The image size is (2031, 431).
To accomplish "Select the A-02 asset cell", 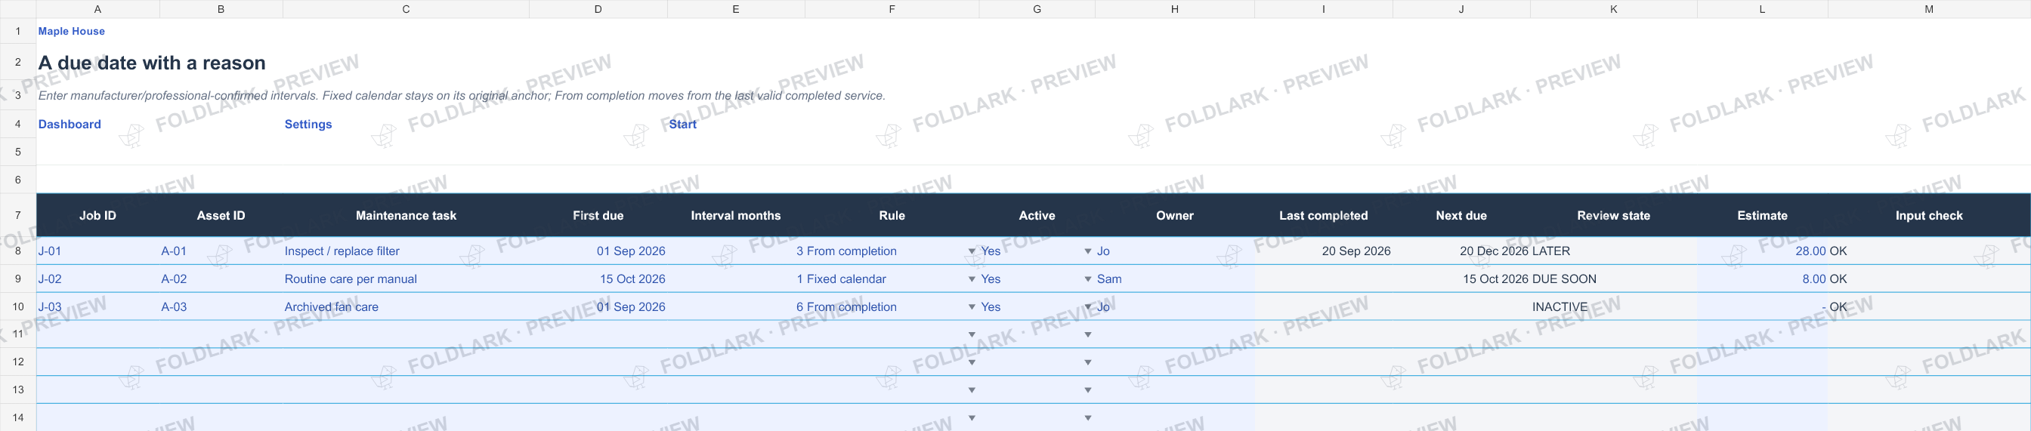I will click(221, 279).
